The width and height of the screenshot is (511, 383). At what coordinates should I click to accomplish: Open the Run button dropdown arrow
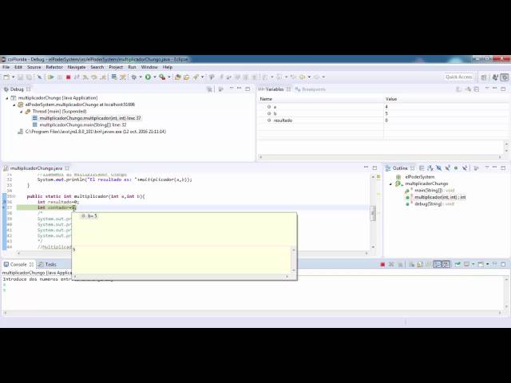click(155, 77)
